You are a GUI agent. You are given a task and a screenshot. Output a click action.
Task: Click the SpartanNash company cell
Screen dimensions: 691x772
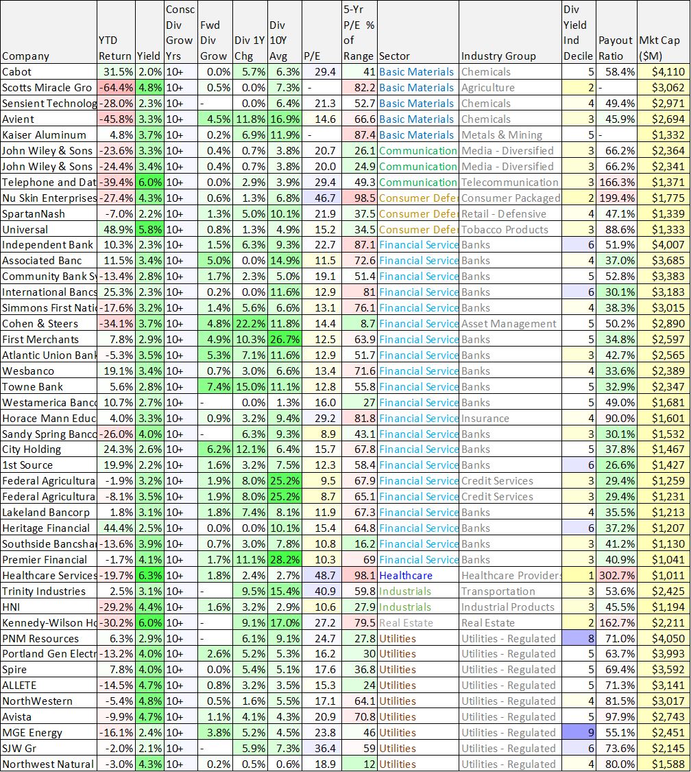49,213
